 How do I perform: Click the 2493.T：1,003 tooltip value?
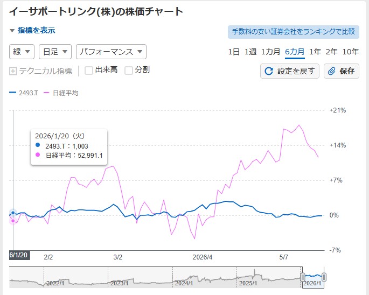(67, 146)
